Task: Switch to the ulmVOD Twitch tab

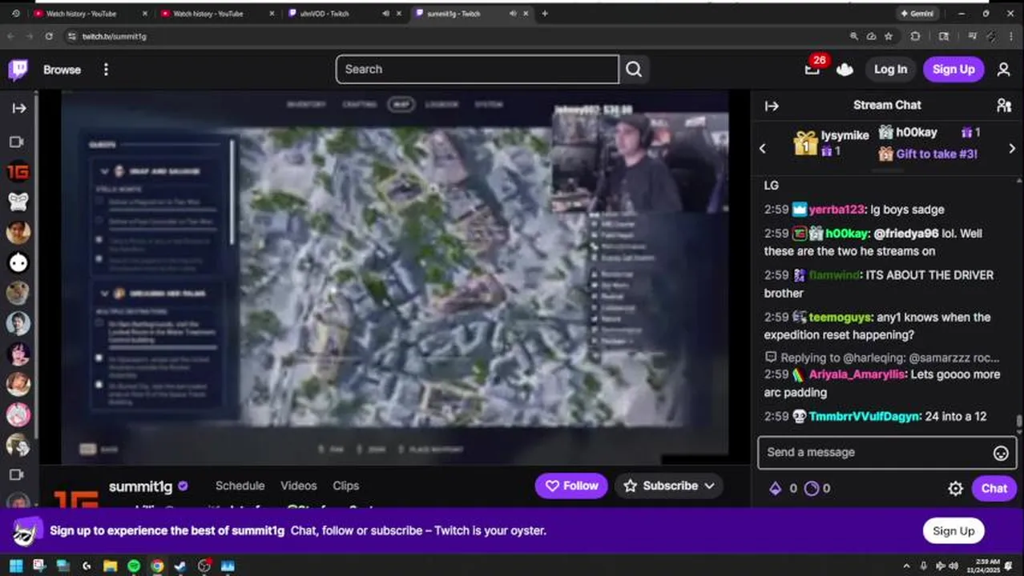Action: click(x=337, y=14)
